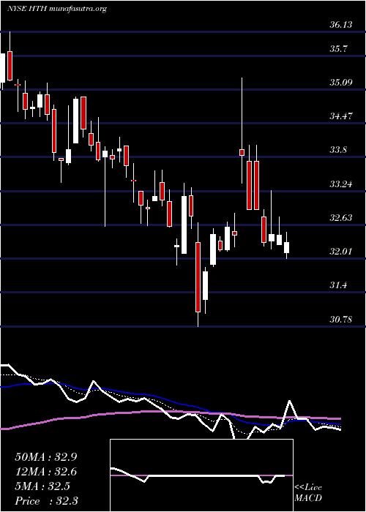Select the 35.7 price level label
Image resolution: width=366 pixels, height=512 pixels.
339,49
